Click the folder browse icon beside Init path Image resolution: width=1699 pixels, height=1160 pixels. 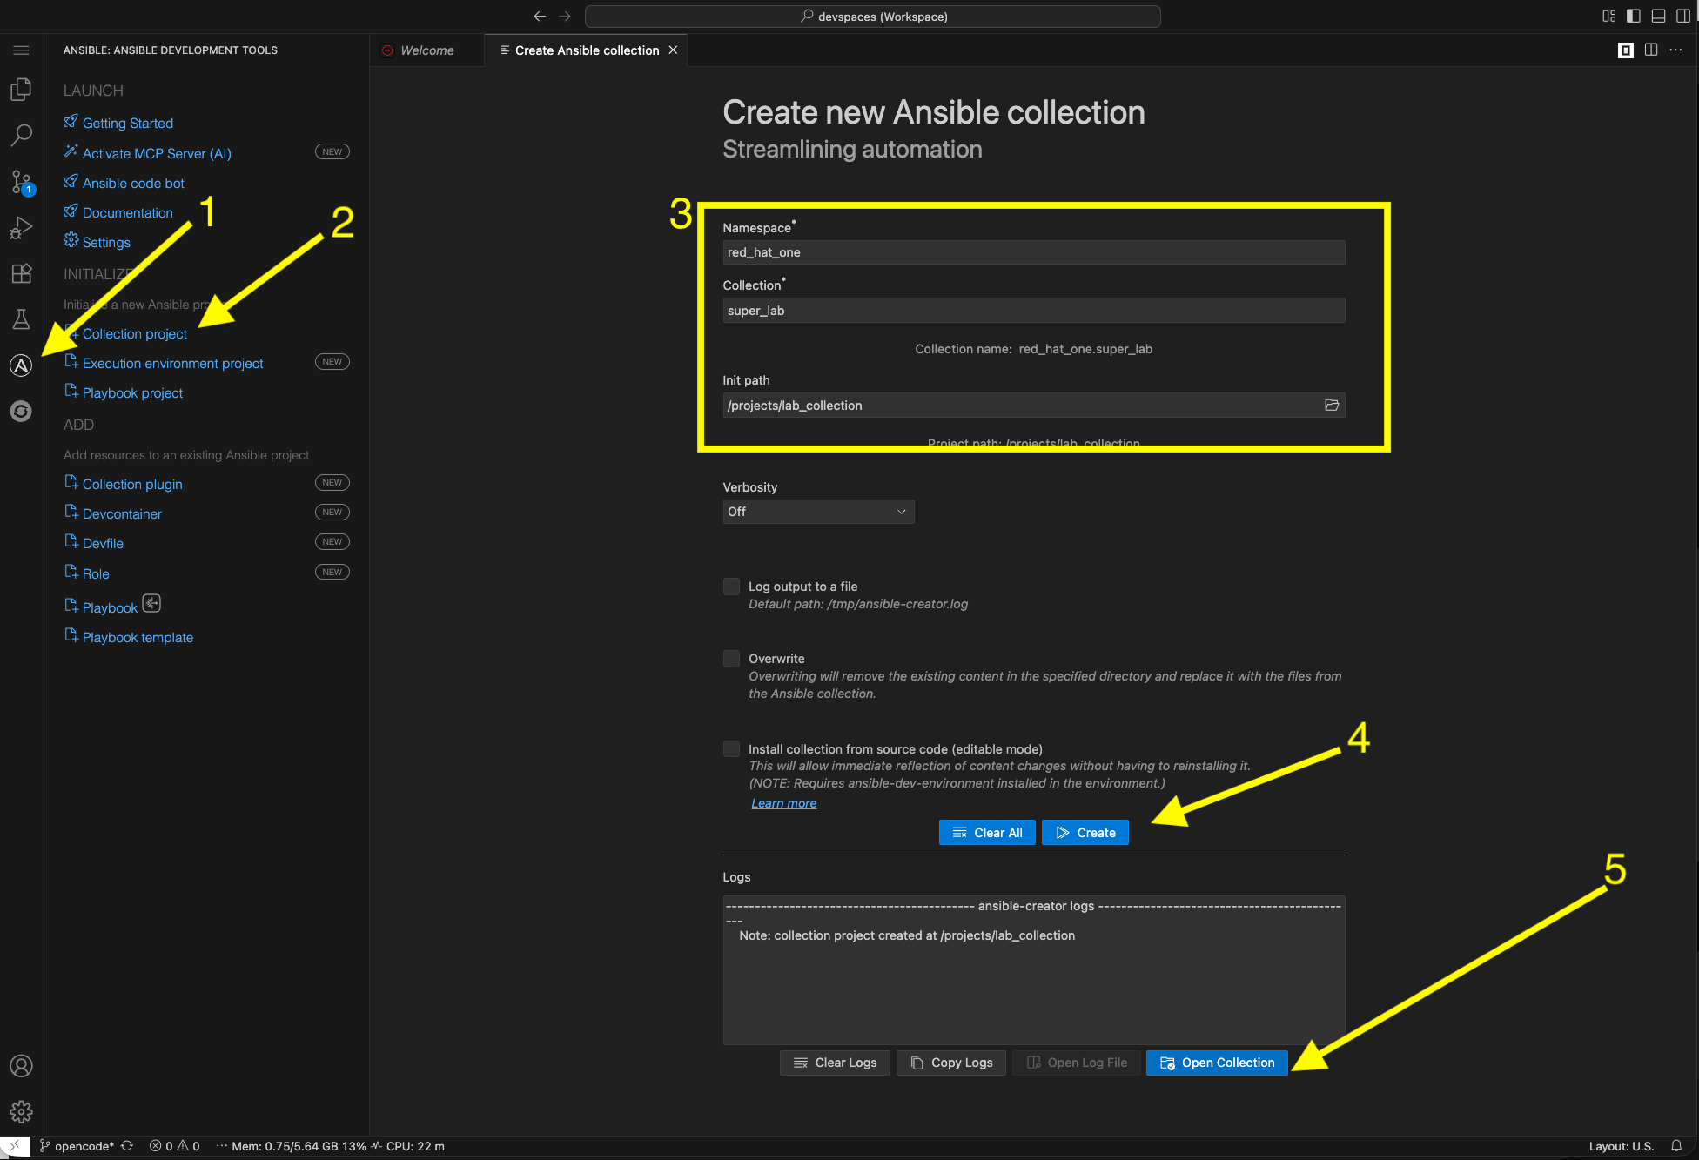click(1332, 405)
